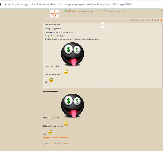Click the green online status dot
The height and width of the screenshot is (151, 163).
(66, 11)
